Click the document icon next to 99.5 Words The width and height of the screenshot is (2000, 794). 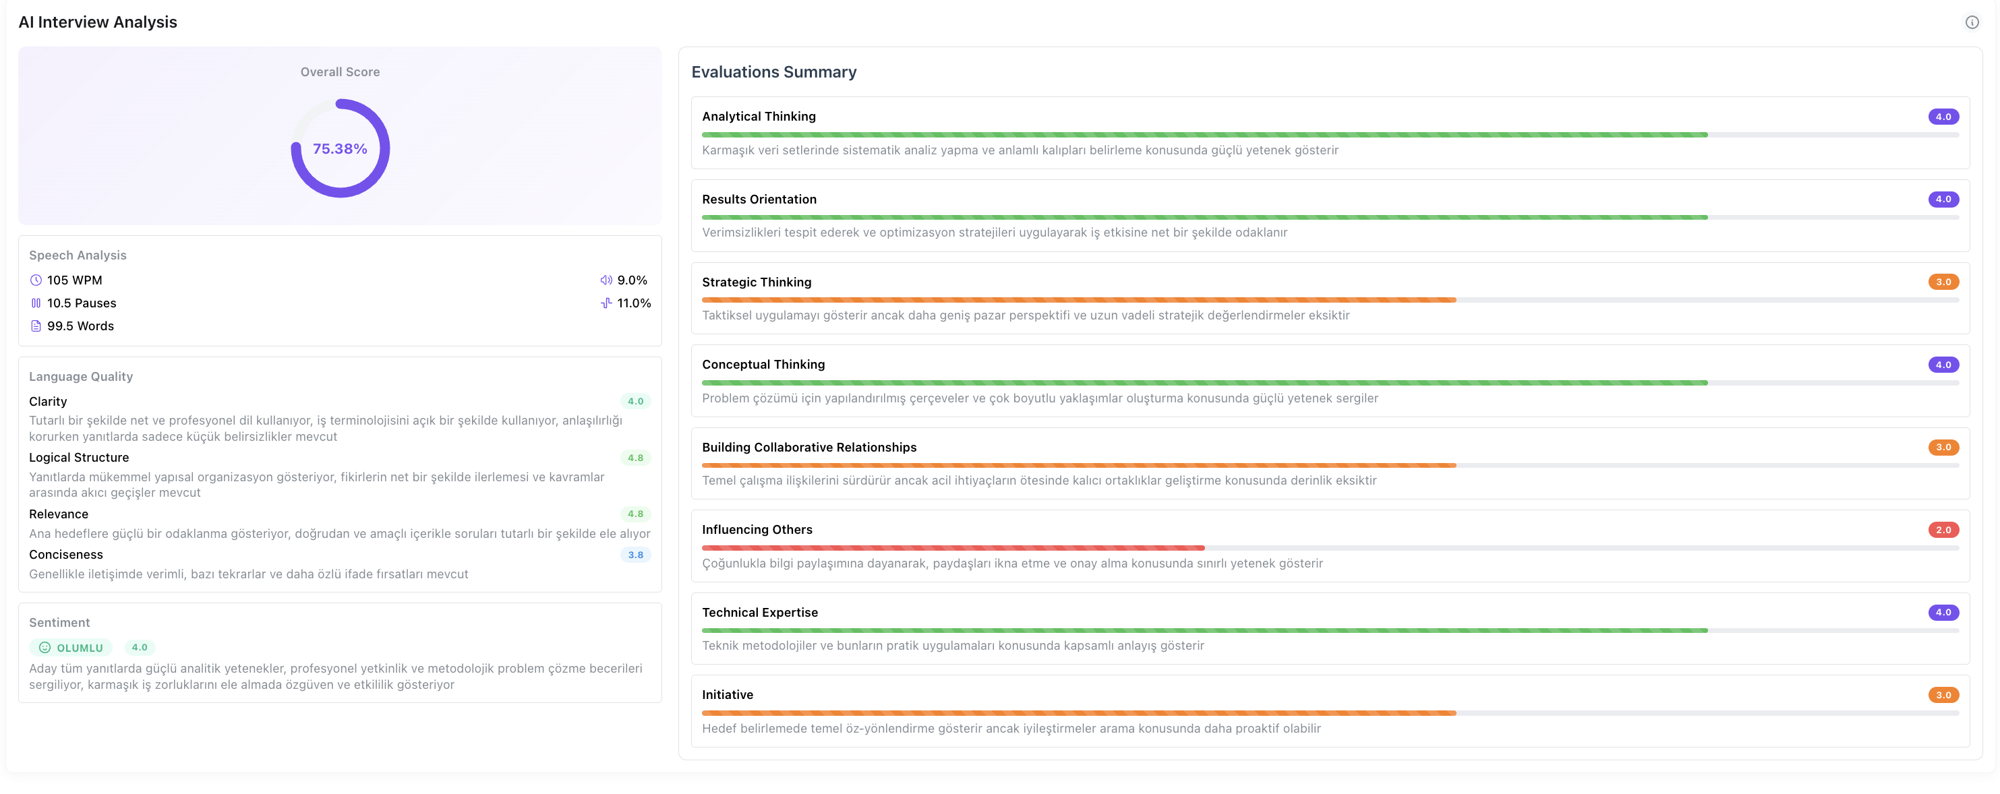point(36,326)
